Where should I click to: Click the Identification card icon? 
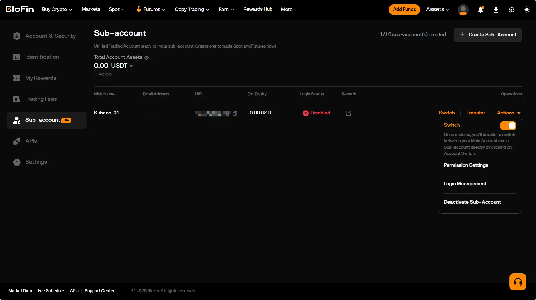click(x=17, y=57)
